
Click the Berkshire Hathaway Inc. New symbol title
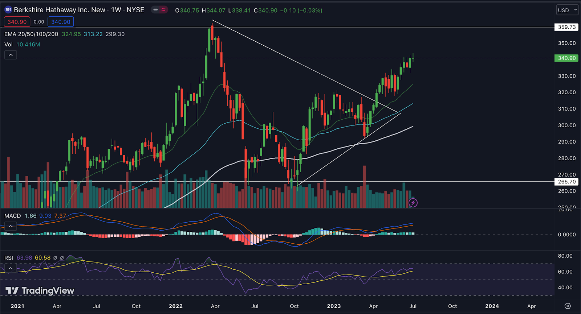point(60,10)
